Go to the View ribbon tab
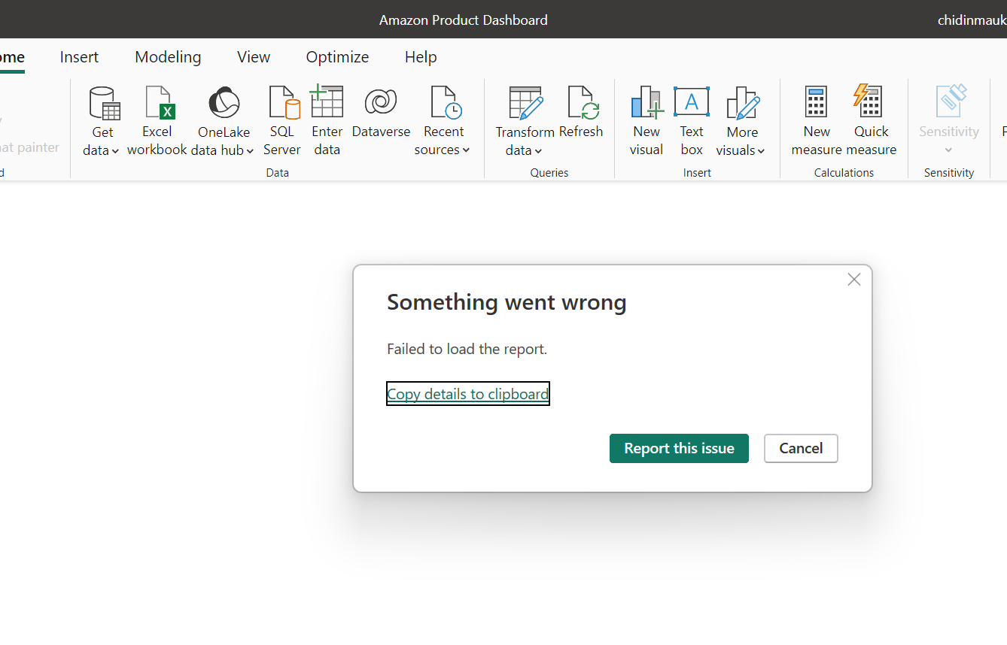This screenshot has width=1007, height=645. [x=254, y=57]
